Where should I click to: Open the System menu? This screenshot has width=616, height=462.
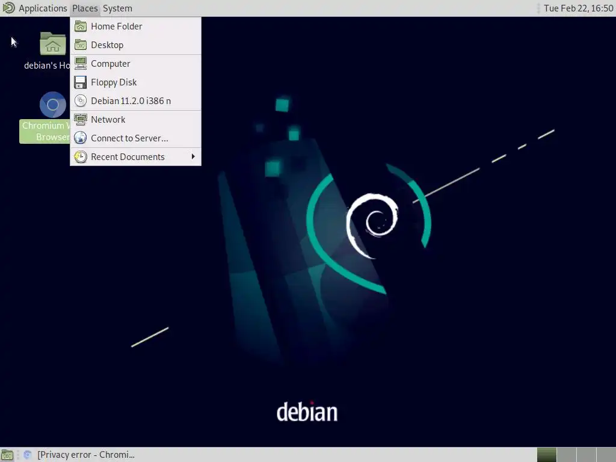117,8
